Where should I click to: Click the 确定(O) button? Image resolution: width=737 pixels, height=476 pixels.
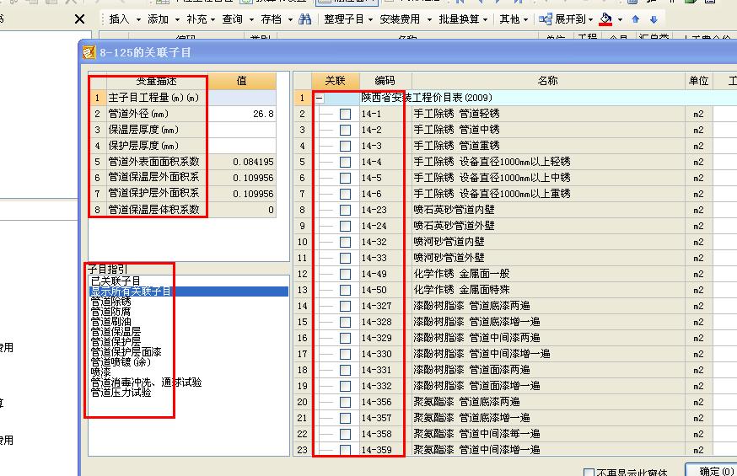712,471
